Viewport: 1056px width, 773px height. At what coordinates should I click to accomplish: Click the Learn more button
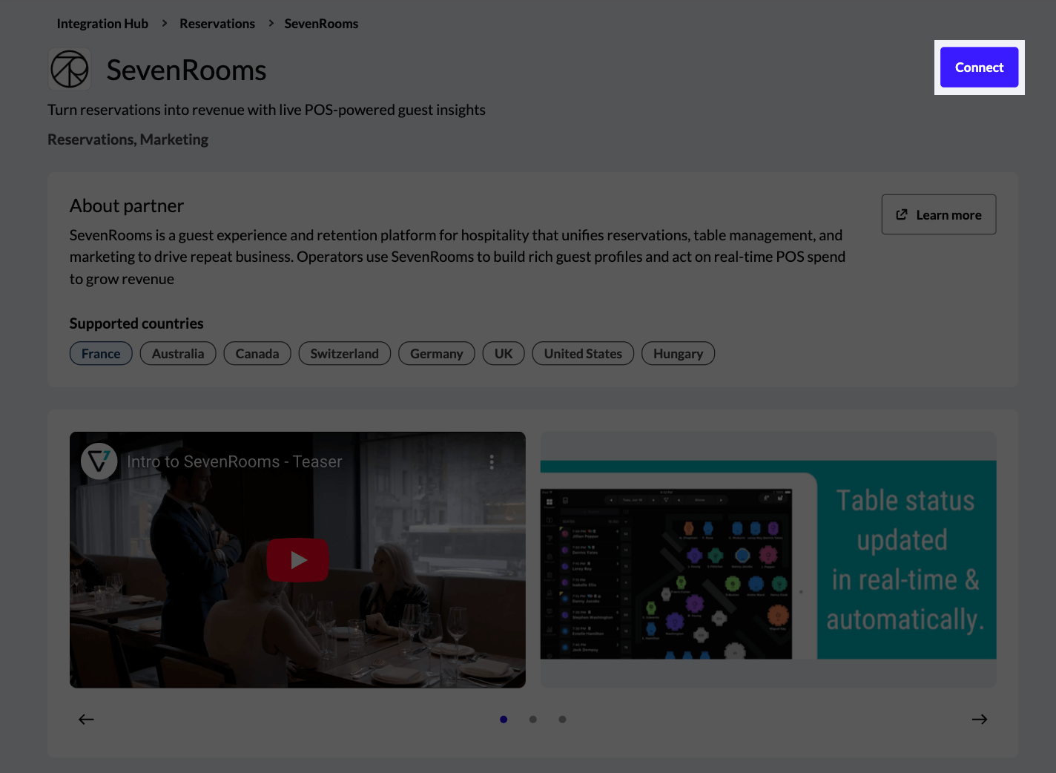pos(938,214)
